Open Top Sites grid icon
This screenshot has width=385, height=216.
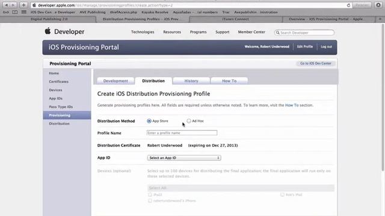[24, 12]
